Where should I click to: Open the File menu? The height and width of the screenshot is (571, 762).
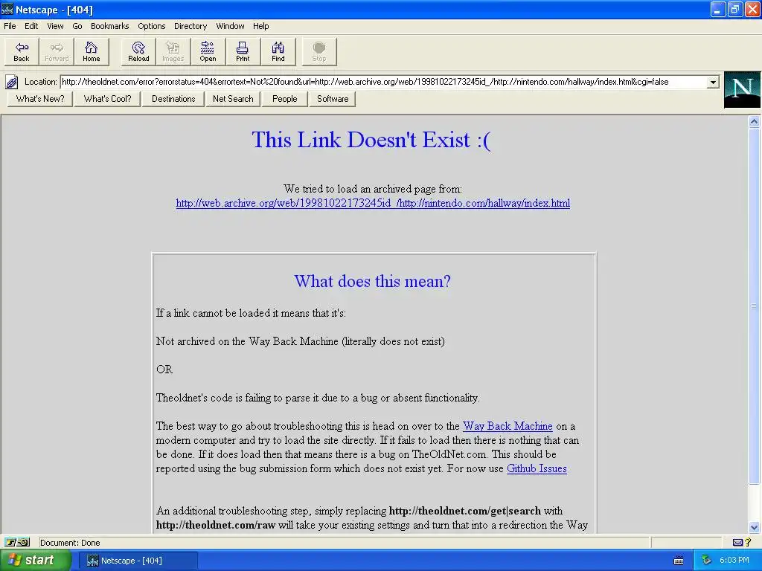pyautogui.click(x=10, y=26)
